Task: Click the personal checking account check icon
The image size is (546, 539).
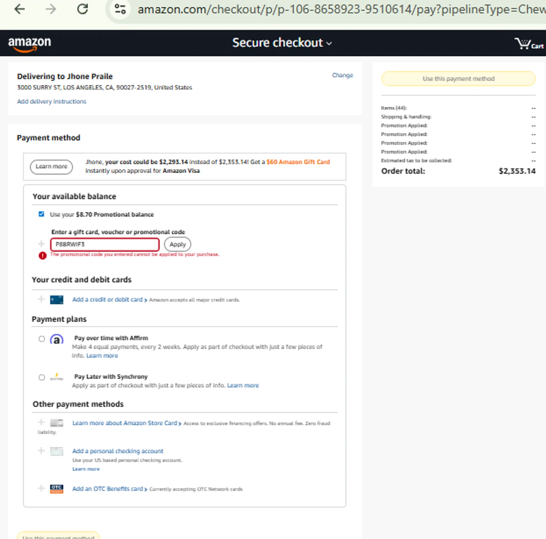Action: pos(56,451)
